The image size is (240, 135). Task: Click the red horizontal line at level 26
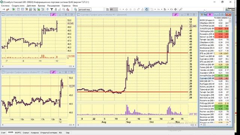(x=132, y=92)
